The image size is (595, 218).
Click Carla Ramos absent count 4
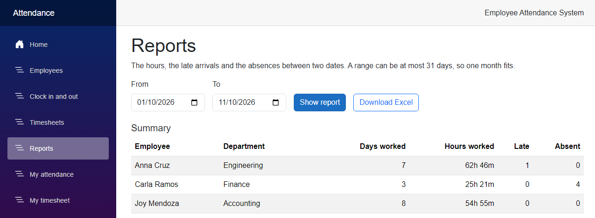pos(578,184)
